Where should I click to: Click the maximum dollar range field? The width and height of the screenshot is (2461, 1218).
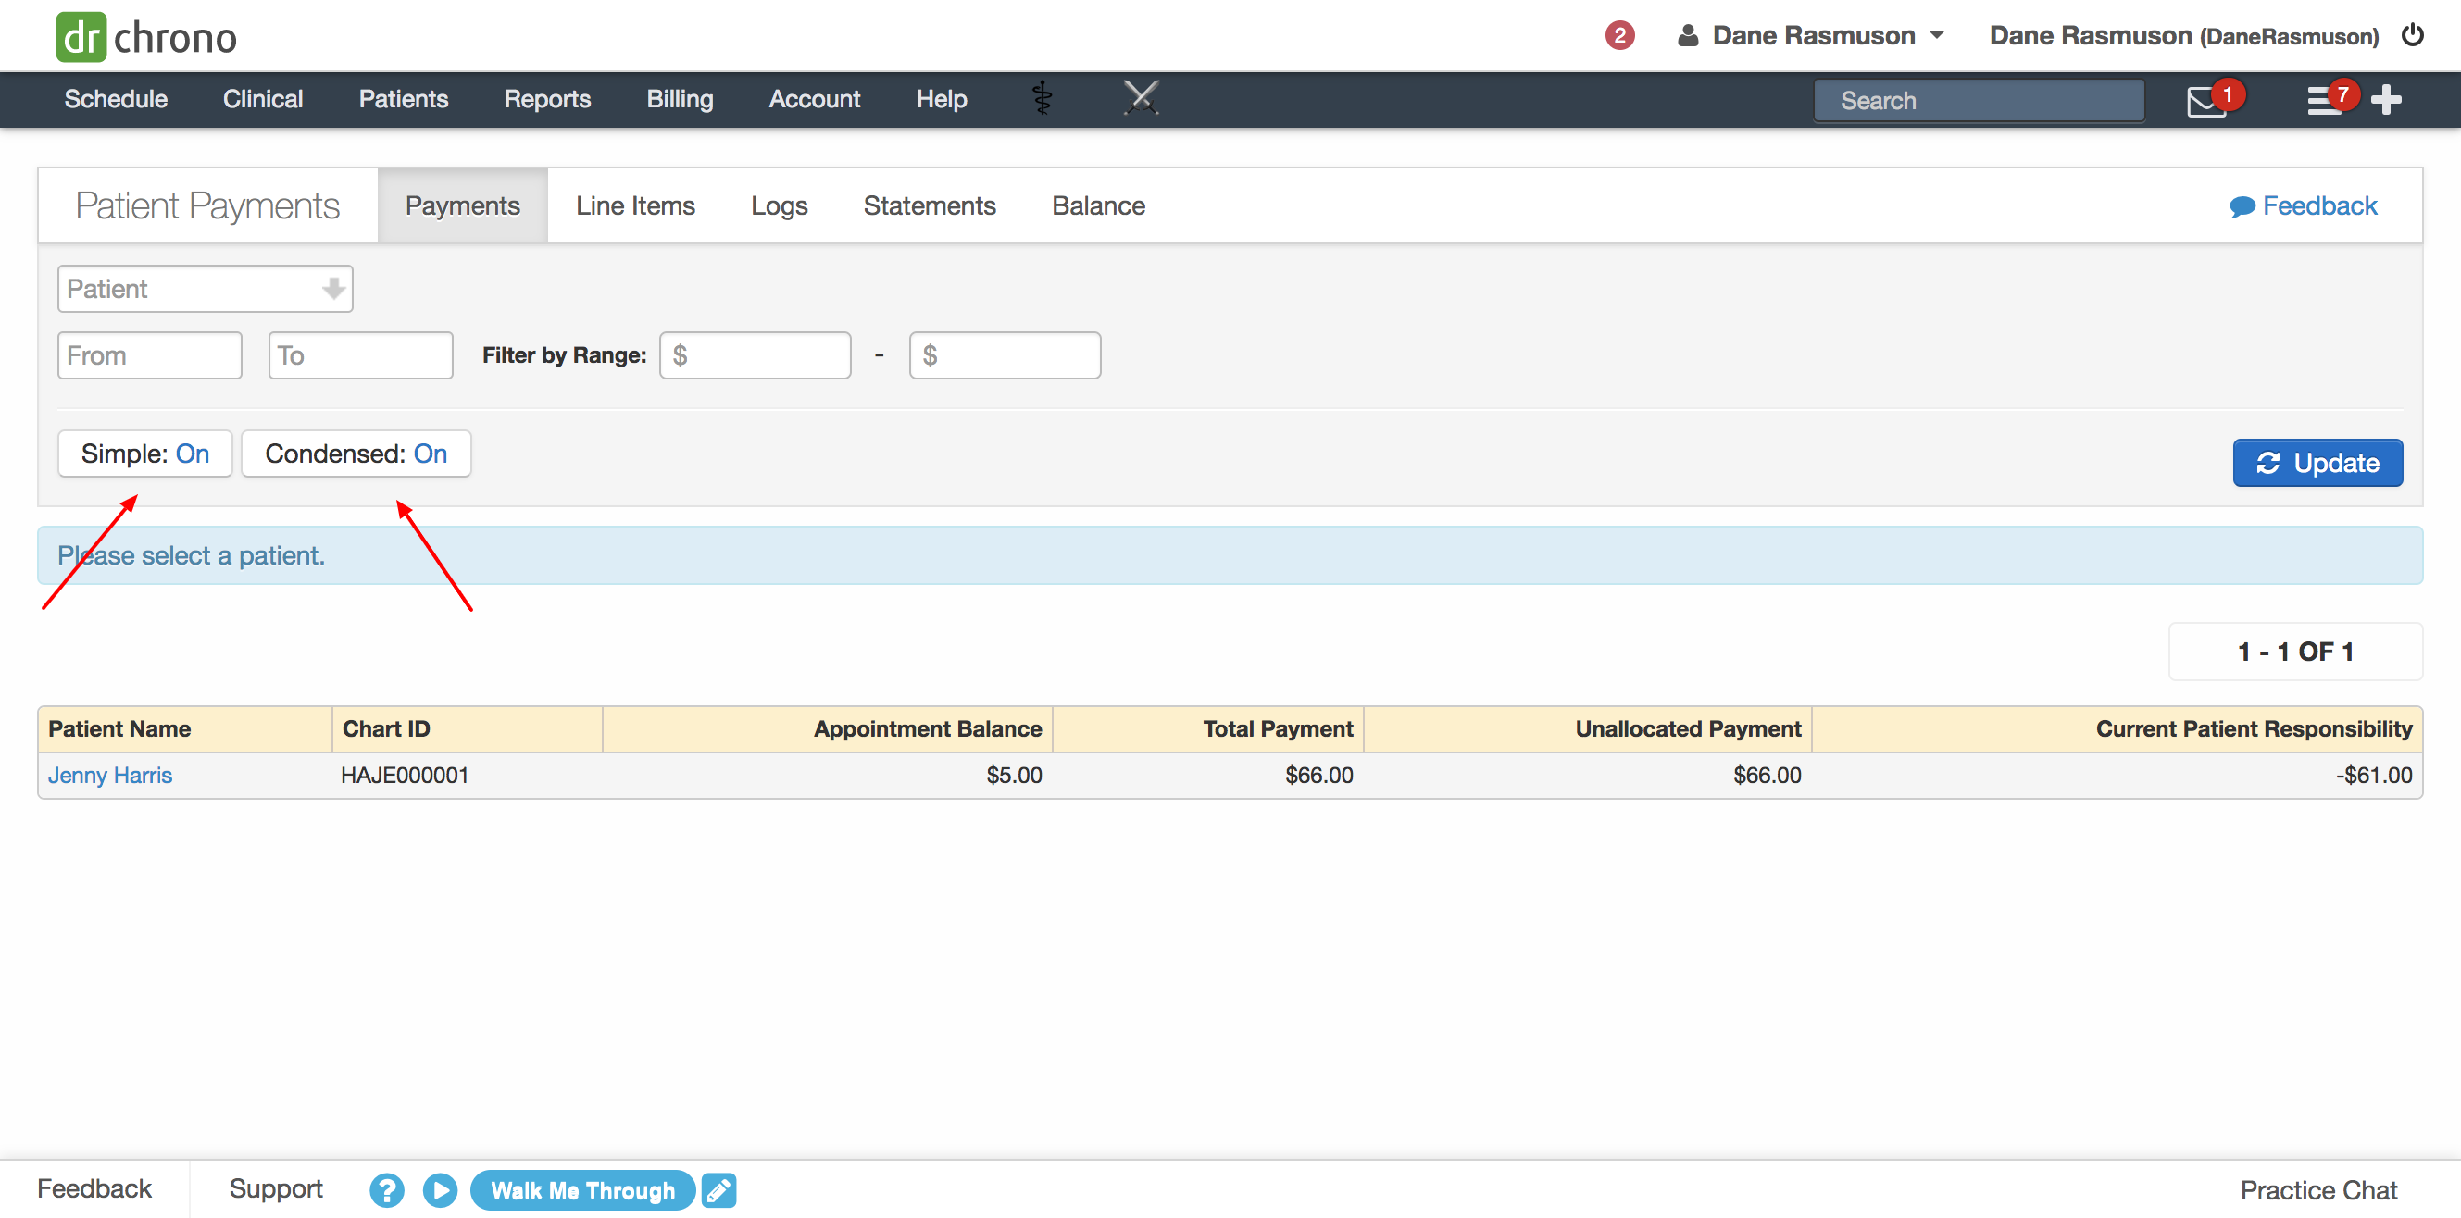click(x=1005, y=355)
